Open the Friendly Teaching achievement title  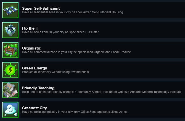point(38,88)
